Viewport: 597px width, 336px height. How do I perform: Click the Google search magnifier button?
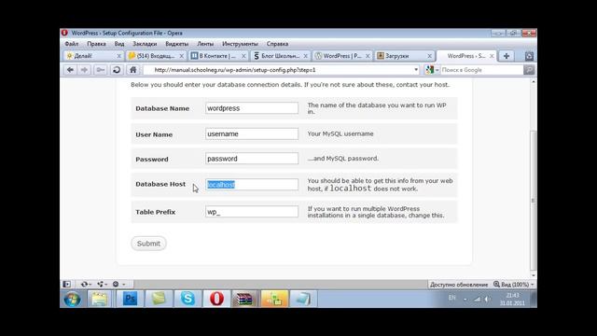[529, 70]
